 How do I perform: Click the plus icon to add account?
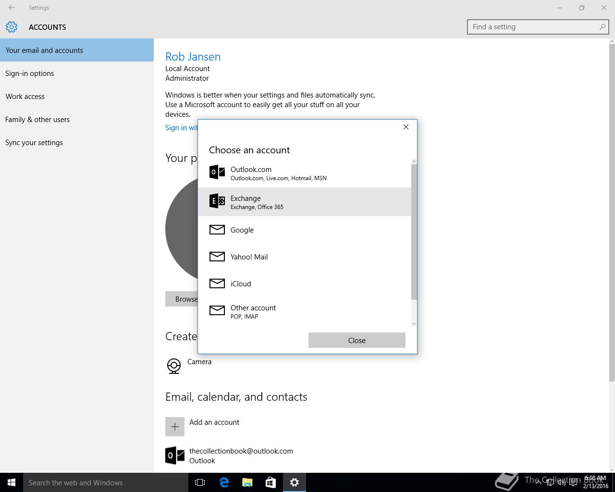(175, 427)
